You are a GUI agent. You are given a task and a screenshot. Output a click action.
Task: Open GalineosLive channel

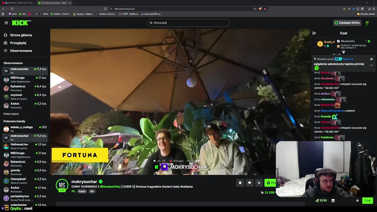pyautogui.click(x=25, y=146)
